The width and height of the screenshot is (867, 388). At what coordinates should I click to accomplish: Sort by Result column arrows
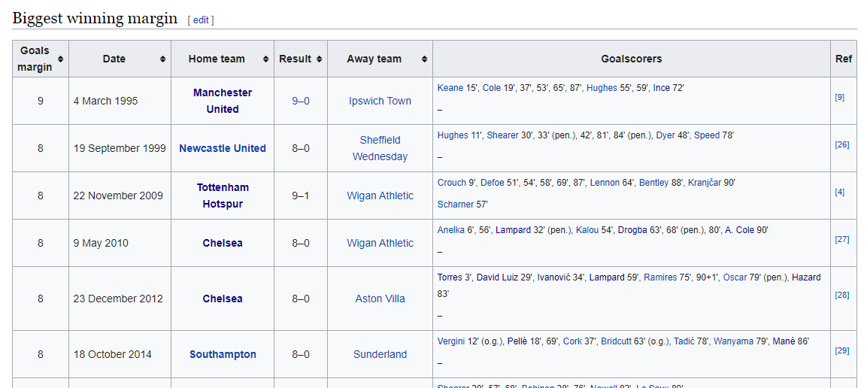(319, 59)
